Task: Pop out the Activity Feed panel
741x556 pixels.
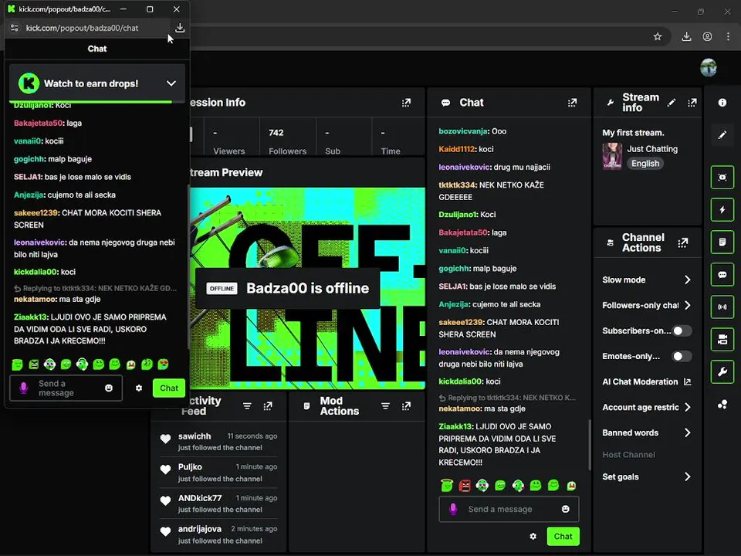Action: [x=268, y=406]
